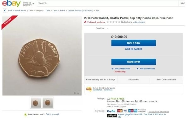Screen dimensions: 189x119
Task: Click the Visa card icon
Action: 125,111
